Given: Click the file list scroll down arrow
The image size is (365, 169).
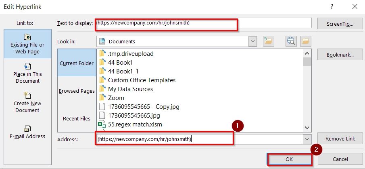Looking at the screenshot, I should click(x=307, y=128).
